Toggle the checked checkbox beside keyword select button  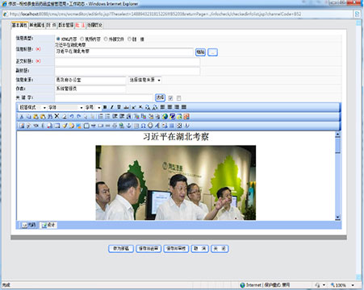point(170,98)
